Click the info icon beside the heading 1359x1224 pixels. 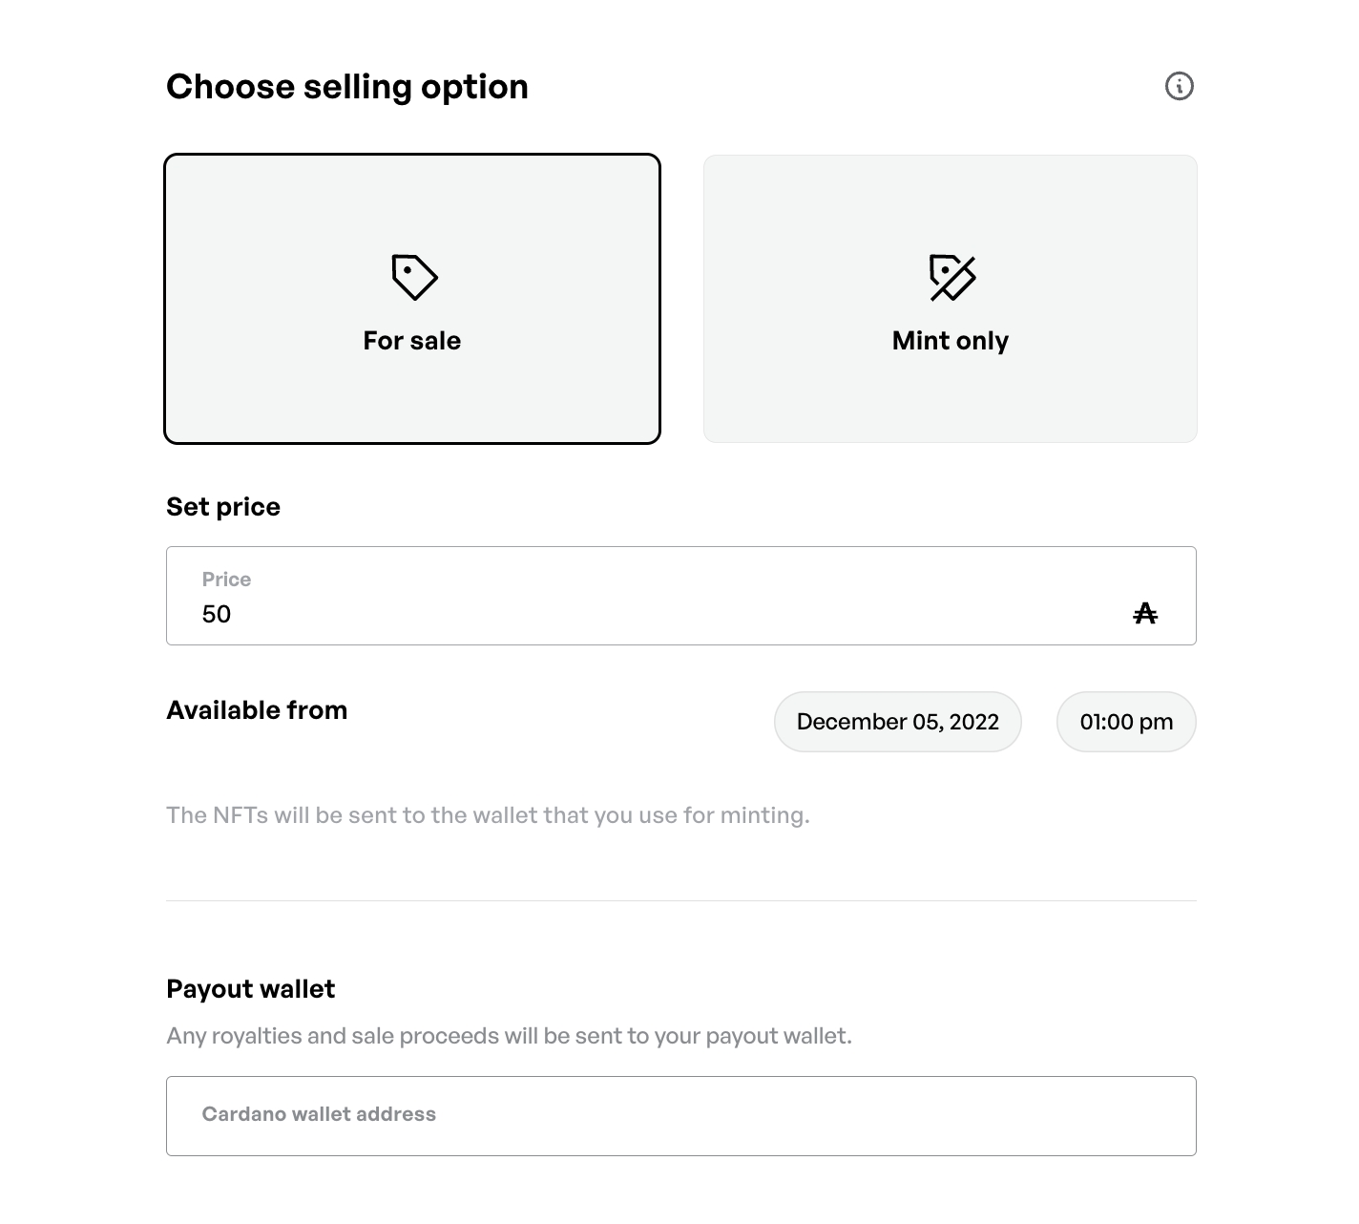(x=1180, y=86)
